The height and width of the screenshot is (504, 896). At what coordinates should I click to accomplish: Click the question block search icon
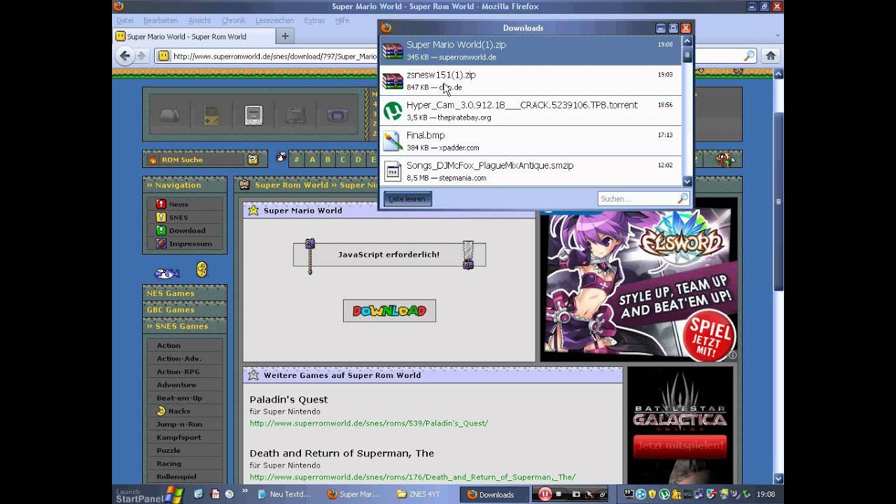pyautogui.click(x=253, y=160)
